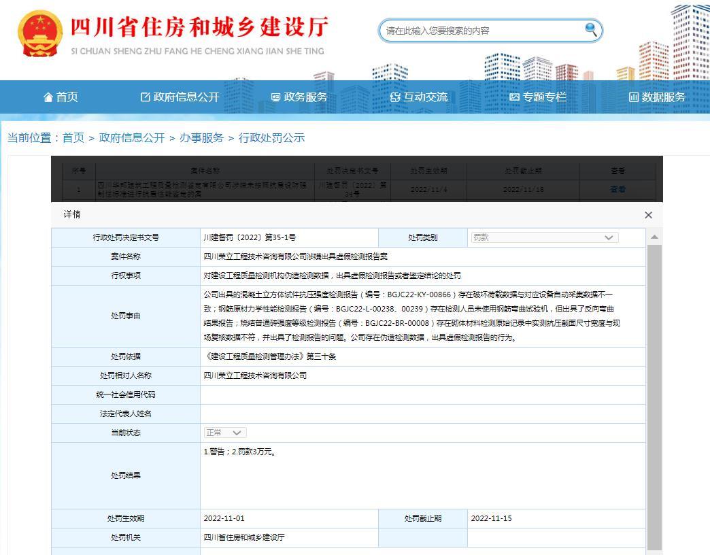Click the scrollbar up arrow in dialog
The height and width of the screenshot is (555, 710).
point(654,237)
